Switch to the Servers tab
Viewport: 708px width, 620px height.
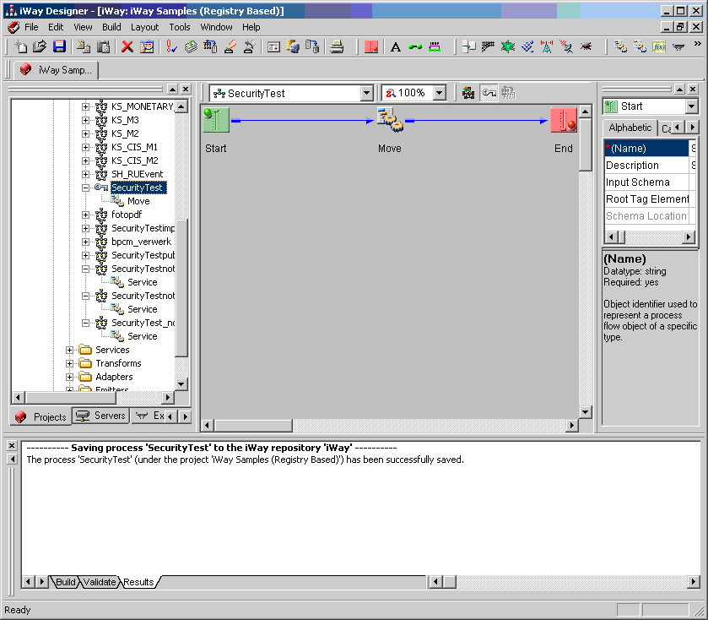101,416
